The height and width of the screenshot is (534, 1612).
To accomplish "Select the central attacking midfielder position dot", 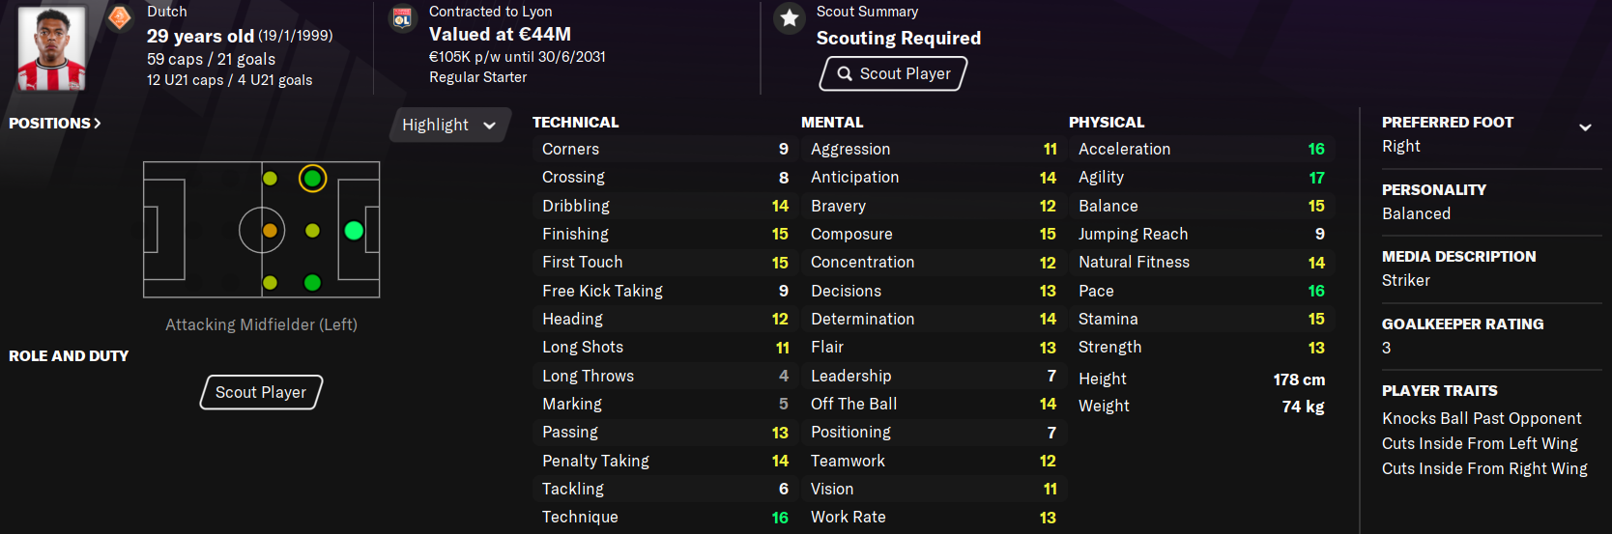I will coord(312,231).
